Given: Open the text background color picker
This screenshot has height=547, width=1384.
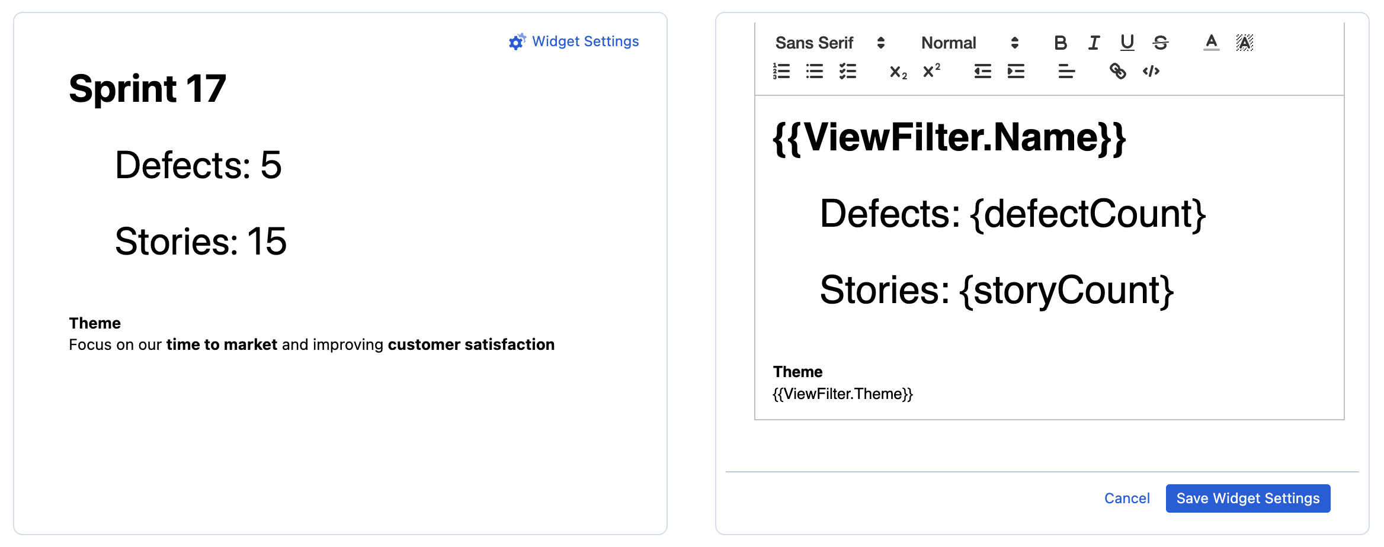Looking at the screenshot, I should [x=1245, y=43].
